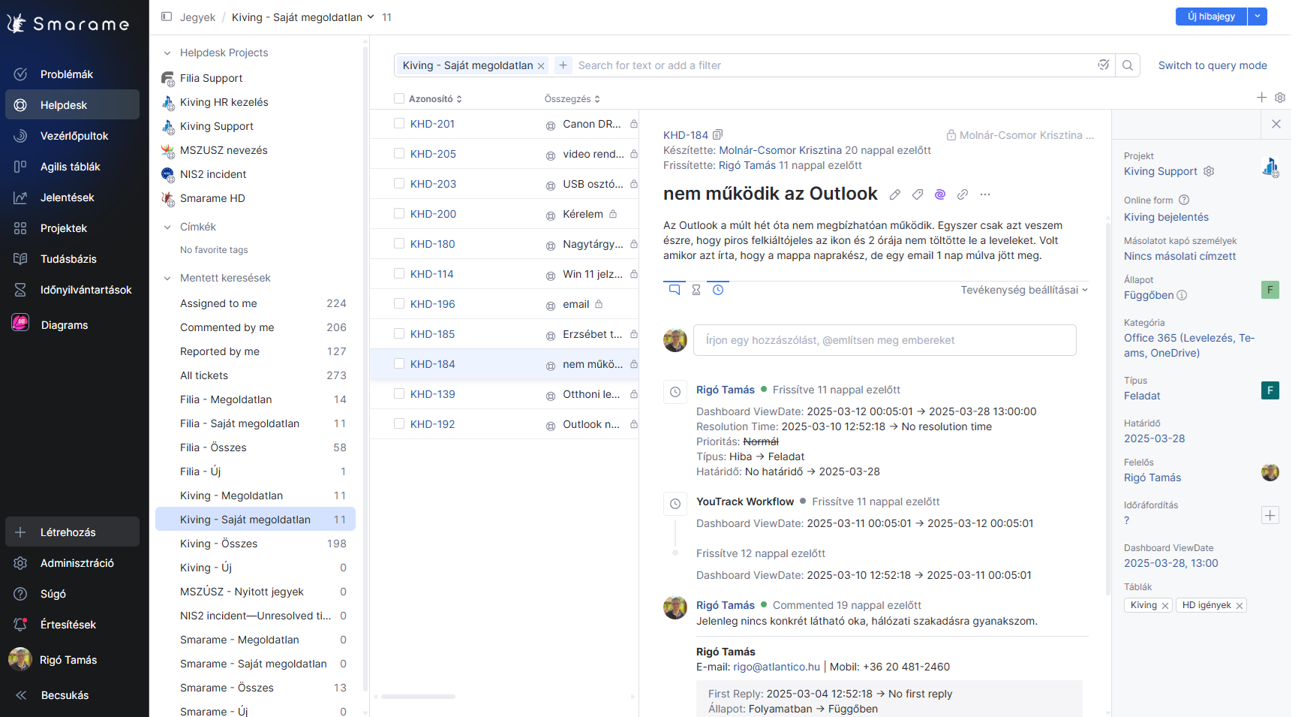The image size is (1298, 717).
Task: Focus the comment box Írjon egy hozzászólást
Action: coord(885,340)
